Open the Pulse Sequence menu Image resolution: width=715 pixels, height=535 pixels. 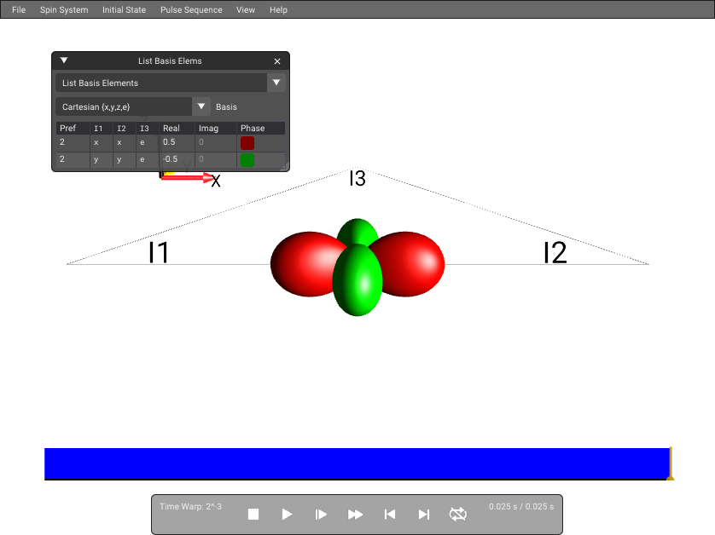(x=191, y=9)
